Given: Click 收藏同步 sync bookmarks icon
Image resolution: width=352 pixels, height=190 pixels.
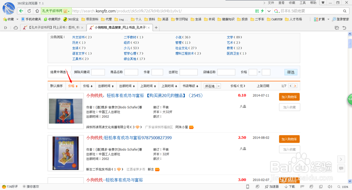Looking at the screenshot, I should (x=52, y=19).
